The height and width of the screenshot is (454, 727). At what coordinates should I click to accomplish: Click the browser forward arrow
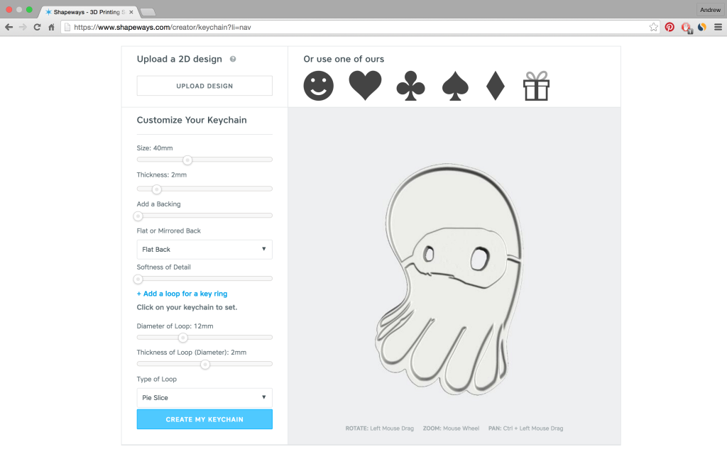(x=23, y=28)
